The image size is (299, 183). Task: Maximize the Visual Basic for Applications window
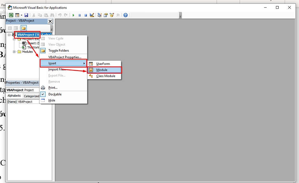pyautogui.click(x=277, y=7)
